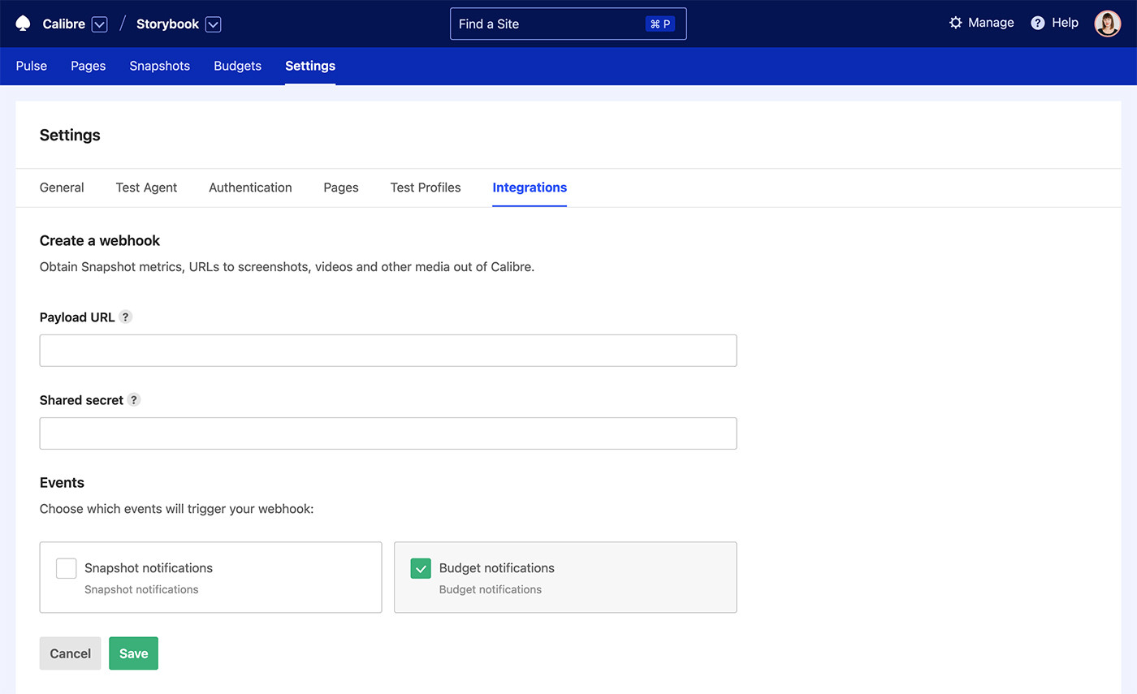Image resolution: width=1137 pixels, height=694 pixels.
Task: Switch to the Authentication tab
Action: (x=250, y=188)
